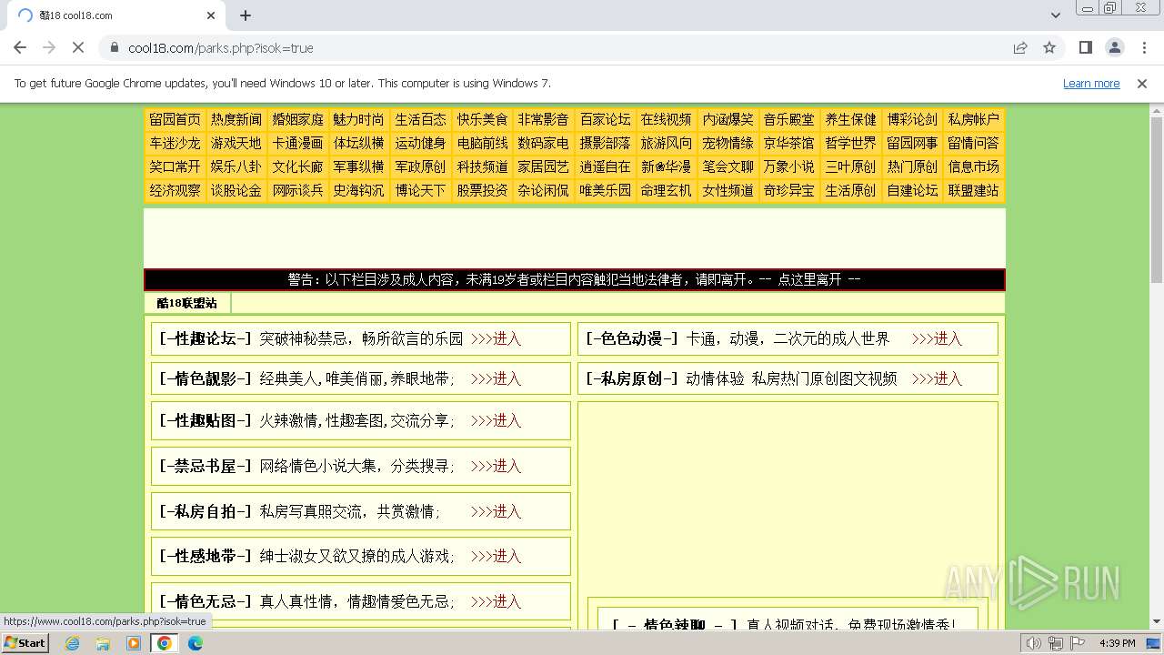Switch to Chrome taskbar icon
Image resolution: width=1164 pixels, height=655 pixels.
coord(165,643)
